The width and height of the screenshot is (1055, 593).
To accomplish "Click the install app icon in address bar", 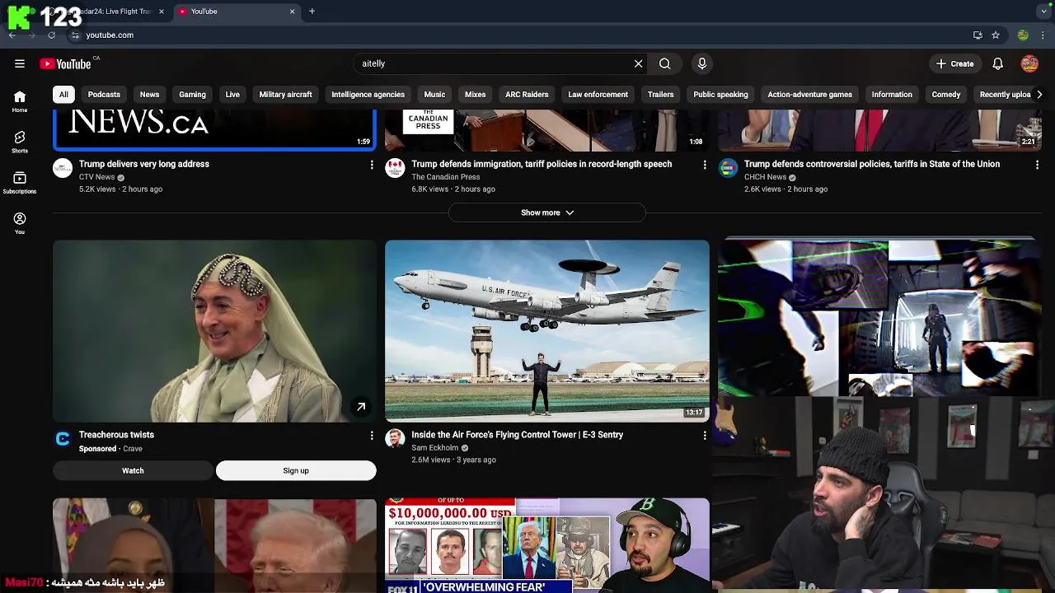I will (978, 35).
